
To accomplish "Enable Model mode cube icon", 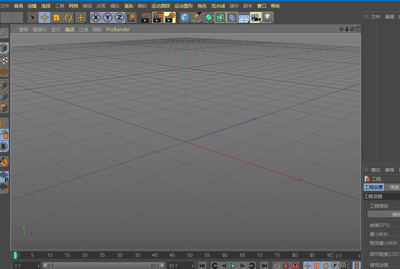I will coord(4,48).
